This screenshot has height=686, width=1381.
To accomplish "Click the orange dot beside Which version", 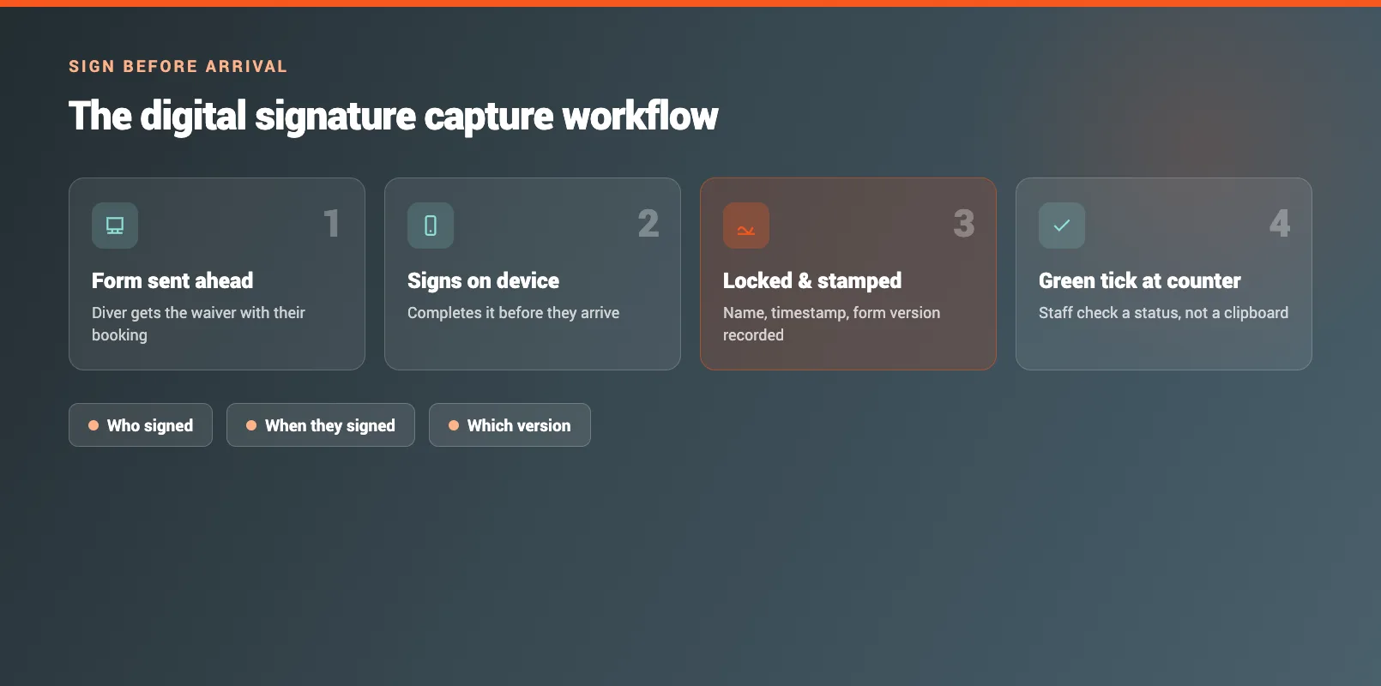I will [454, 425].
